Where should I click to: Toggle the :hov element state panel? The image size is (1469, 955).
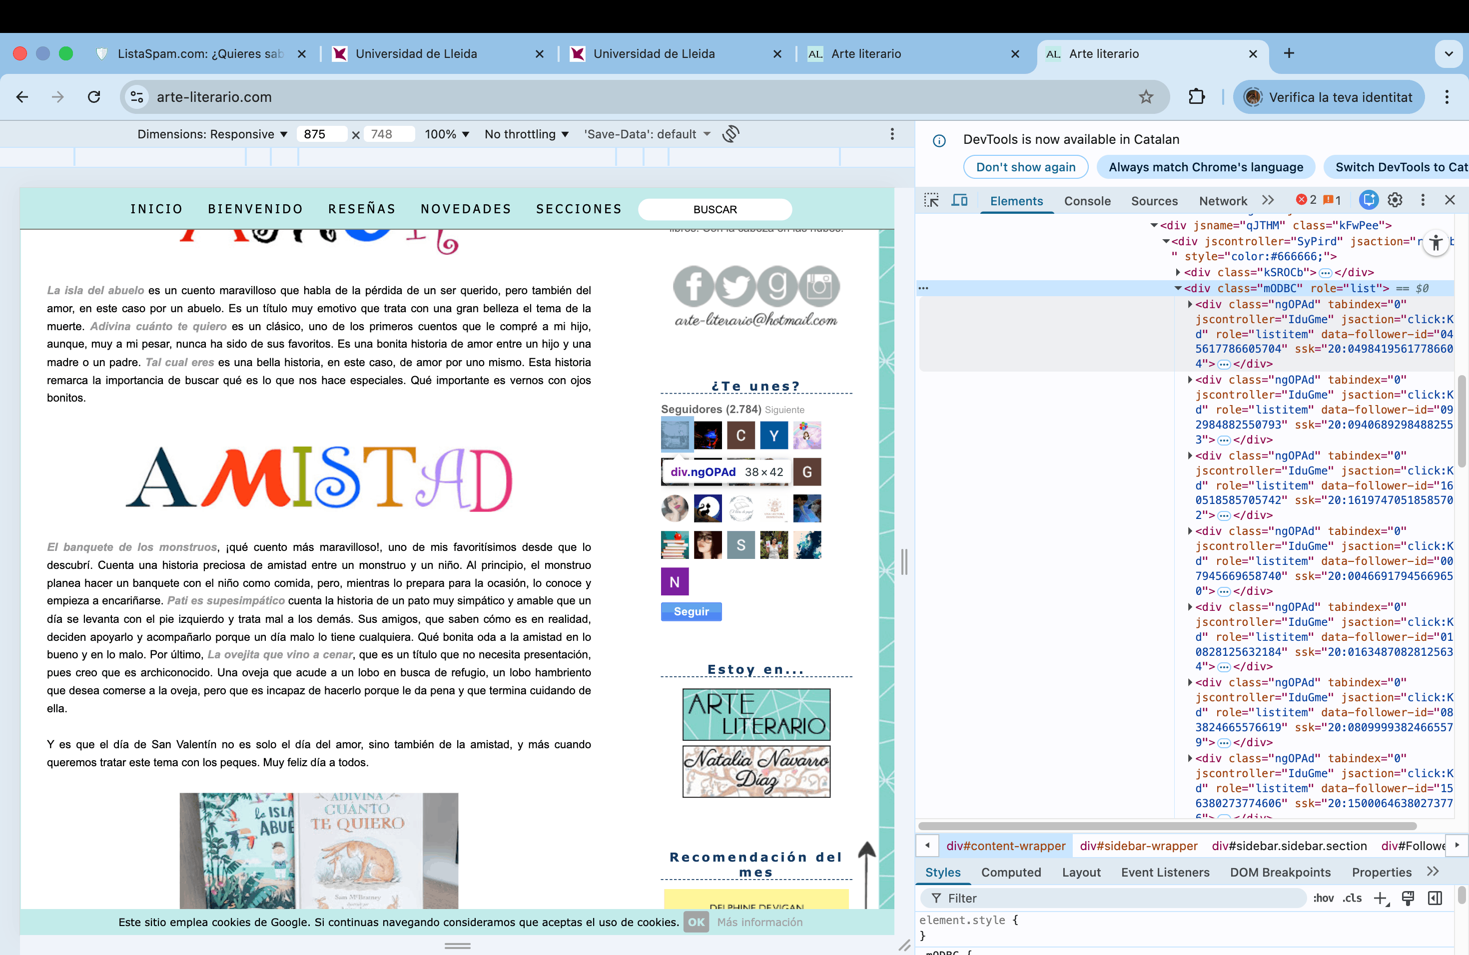coord(1323,898)
